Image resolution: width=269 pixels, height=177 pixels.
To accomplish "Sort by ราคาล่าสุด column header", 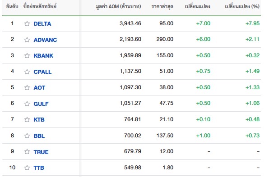I will pos(162,6).
